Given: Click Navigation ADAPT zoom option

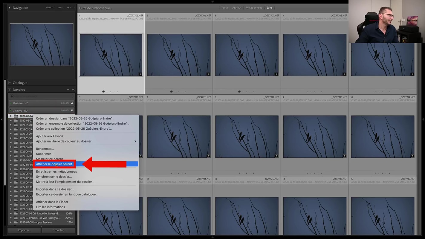Looking at the screenshot, I should pyautogui.click(x=50, y=7).
